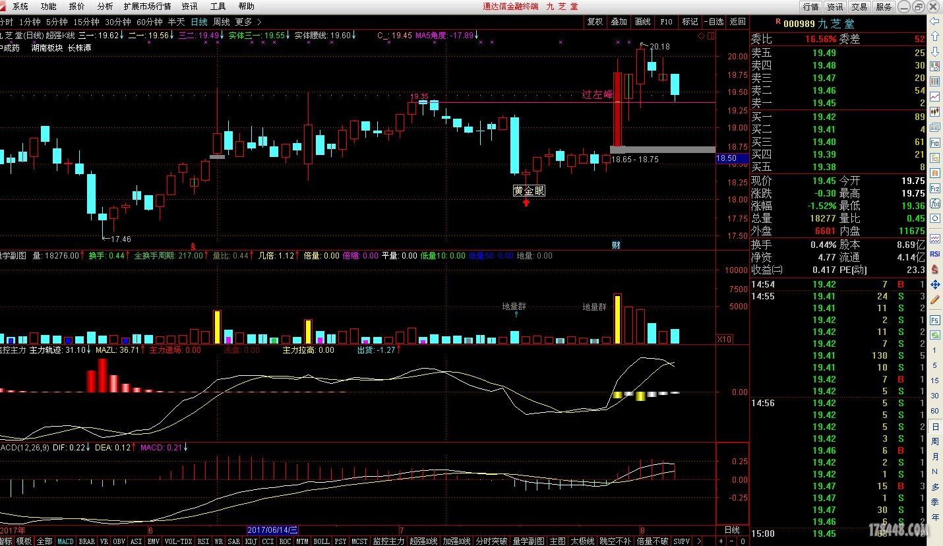943x546 pixels.
Task: Open the 系统 menu
Action: coord(20,7)
